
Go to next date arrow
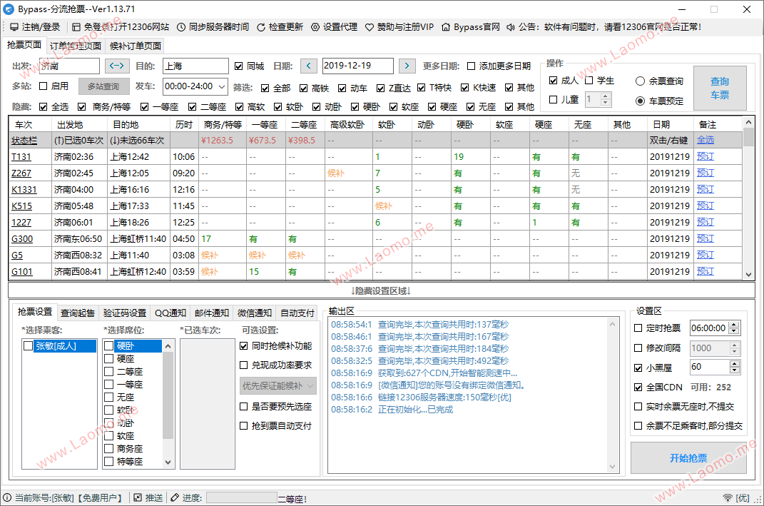(x=407, y=66)
